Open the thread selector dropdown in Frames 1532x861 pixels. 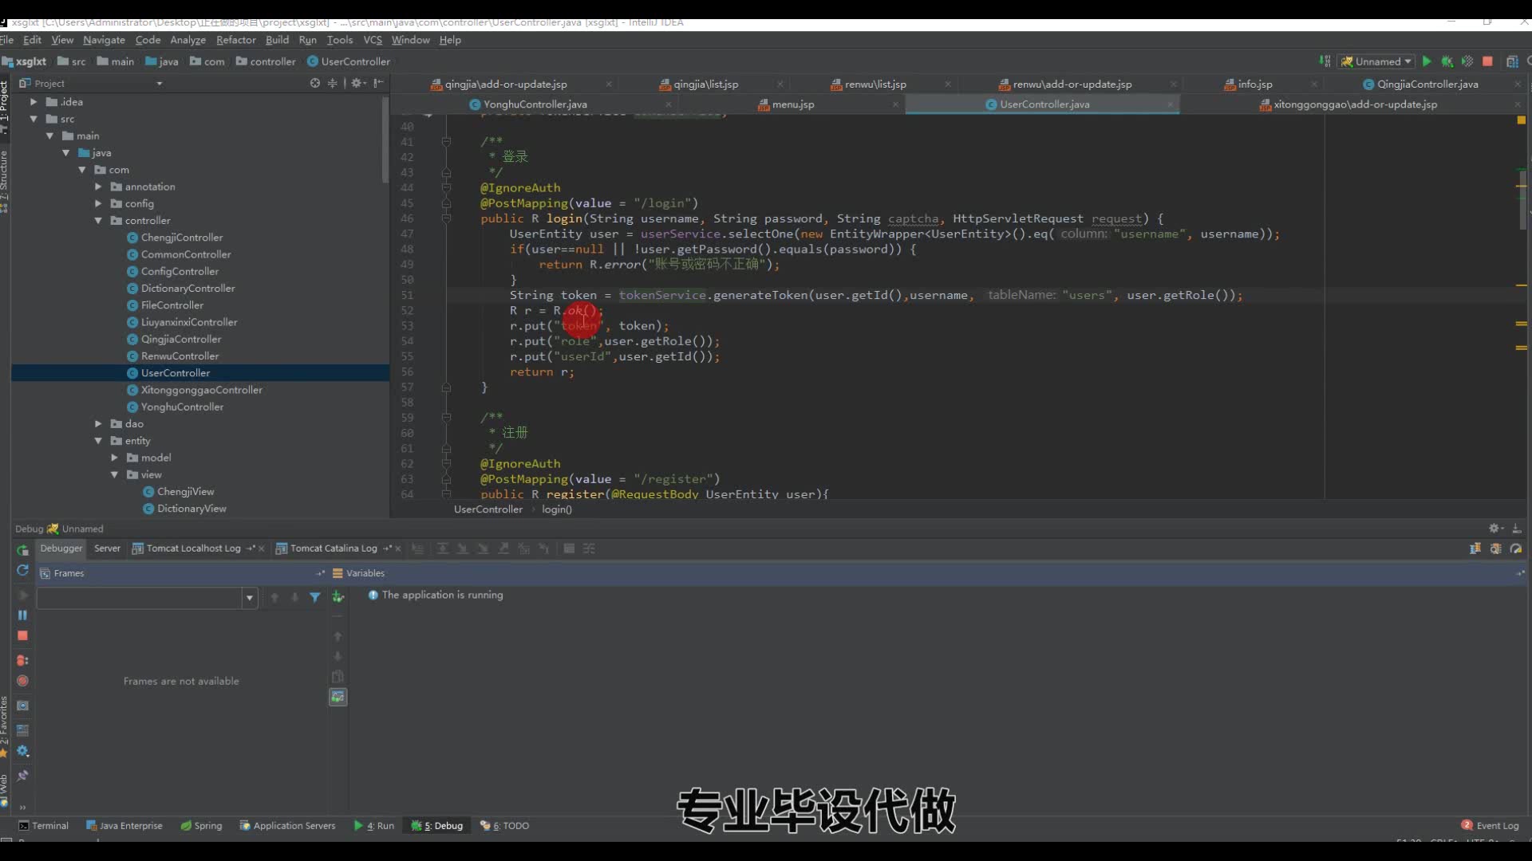pos(250,598)
